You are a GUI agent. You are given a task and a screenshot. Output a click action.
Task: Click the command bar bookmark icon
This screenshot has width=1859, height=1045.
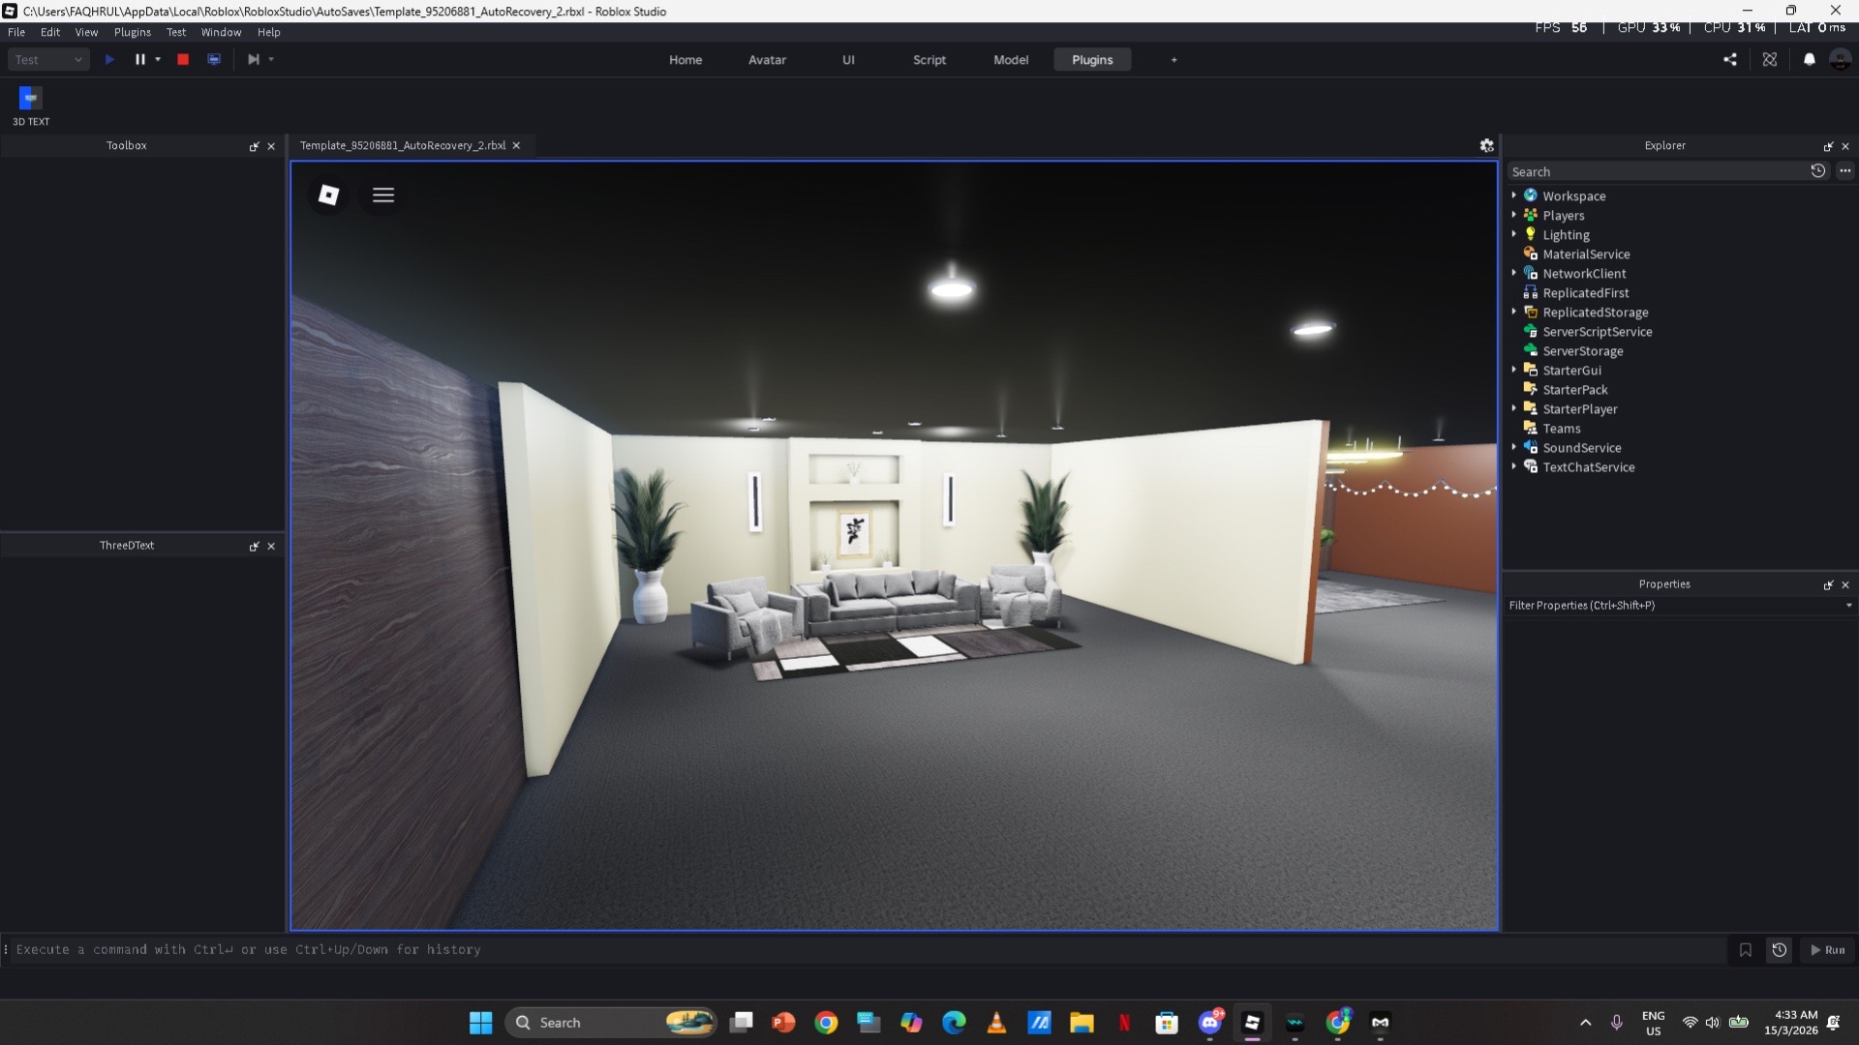click(1745, 949)
